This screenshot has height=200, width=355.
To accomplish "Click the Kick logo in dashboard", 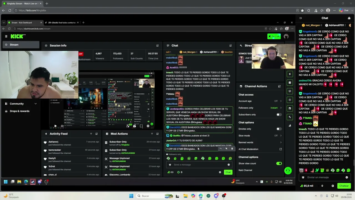I will (18, 36).
